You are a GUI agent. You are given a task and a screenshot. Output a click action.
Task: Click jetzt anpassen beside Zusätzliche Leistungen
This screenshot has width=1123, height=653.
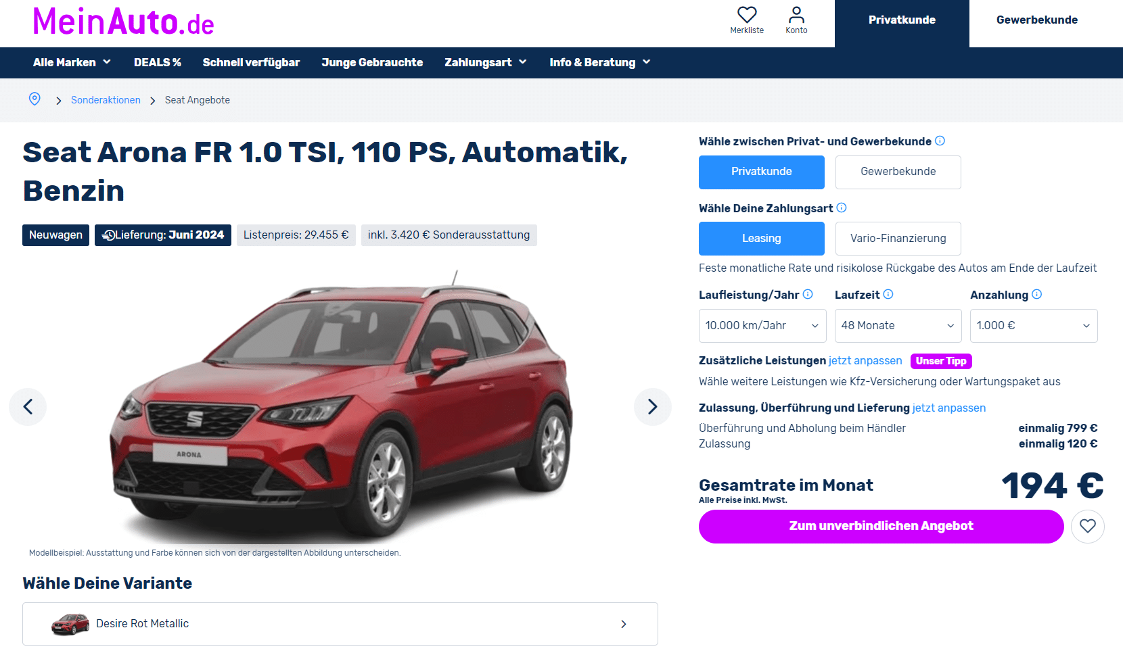865,361
